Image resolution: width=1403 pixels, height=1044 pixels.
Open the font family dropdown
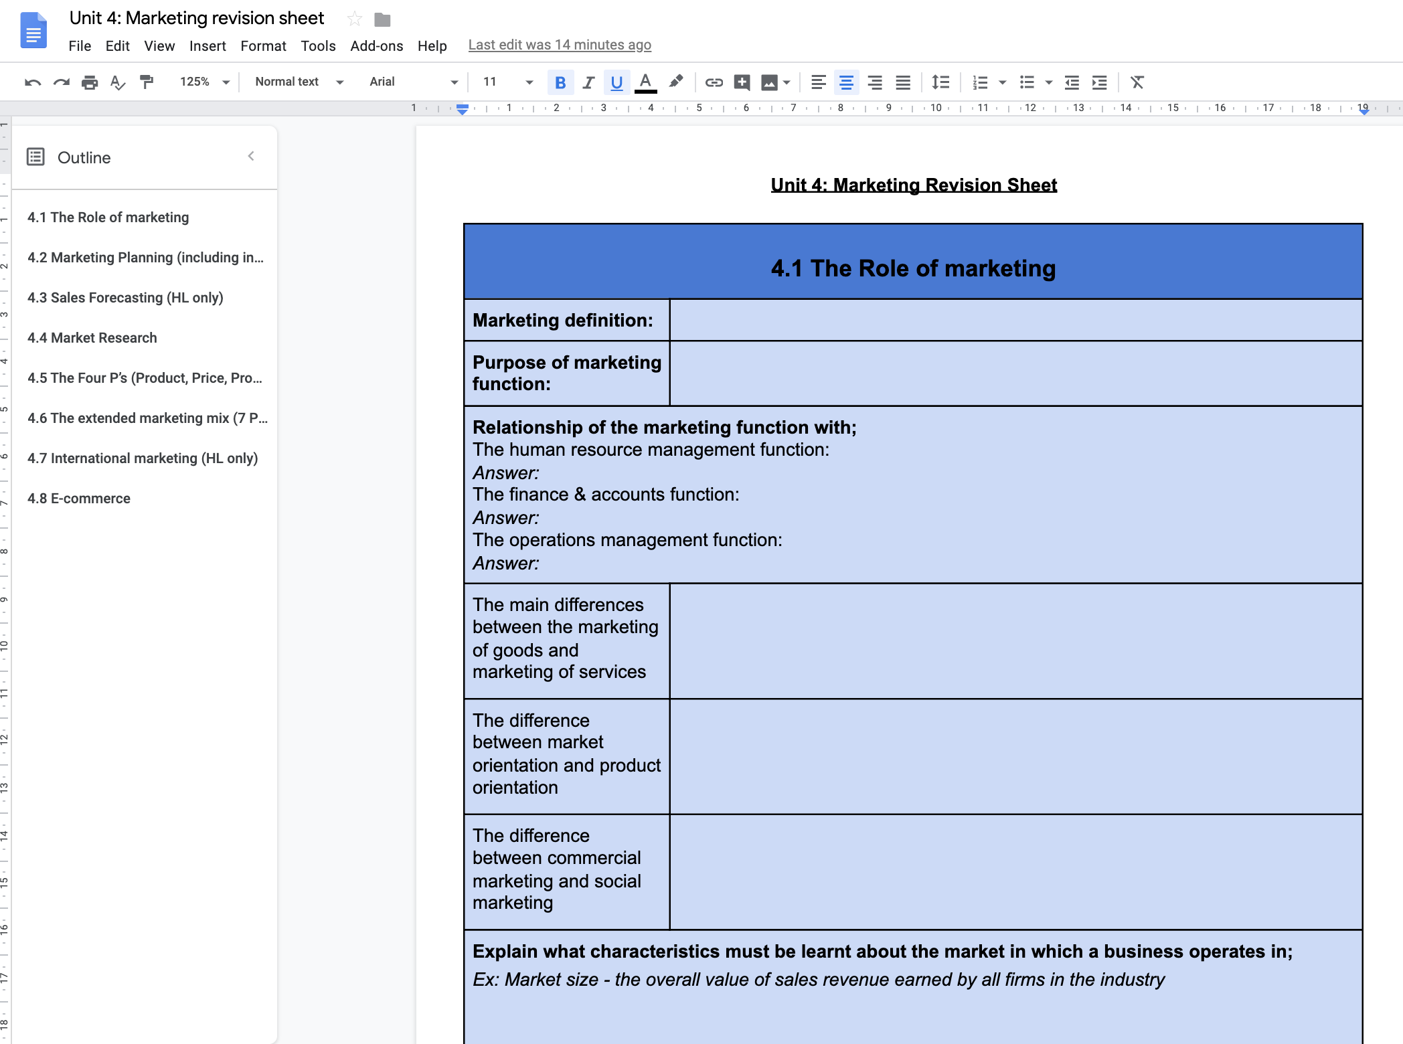[x=411, y=82]
